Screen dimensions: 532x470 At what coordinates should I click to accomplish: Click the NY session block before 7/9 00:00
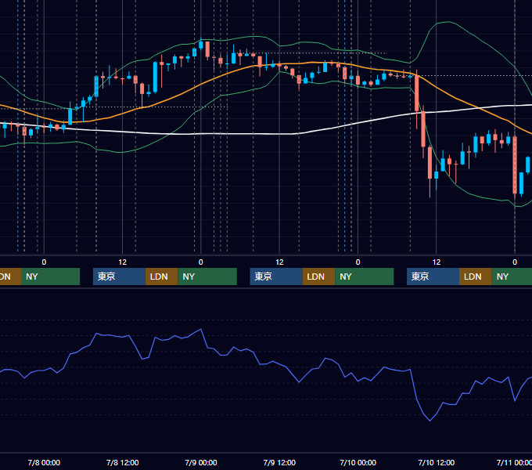207,277
